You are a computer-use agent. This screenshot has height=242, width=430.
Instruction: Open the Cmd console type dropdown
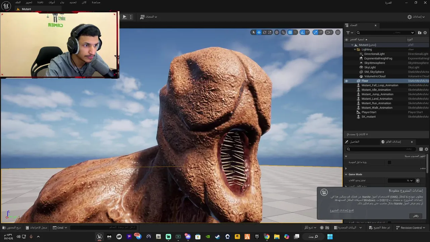coord(60,228)
